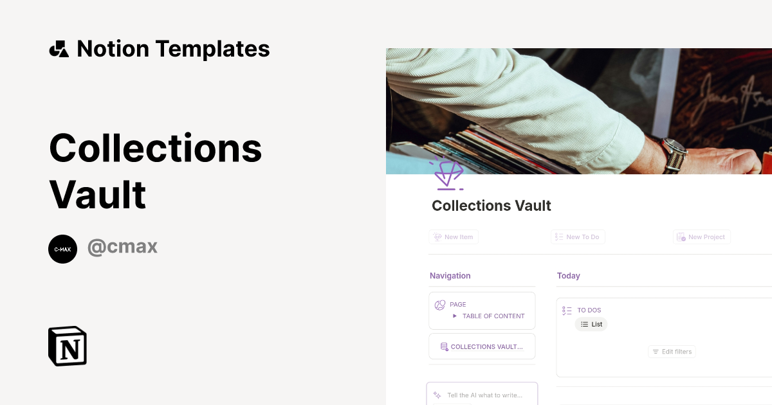The width and height of the screenshot is (772, 405).
Task: Click the C-MAX avatar circle
Action: 62,249
